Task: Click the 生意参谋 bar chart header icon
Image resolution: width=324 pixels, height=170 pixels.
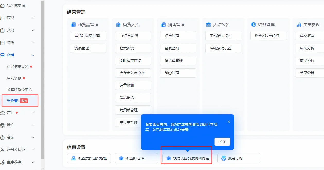Action: [299, 24]
